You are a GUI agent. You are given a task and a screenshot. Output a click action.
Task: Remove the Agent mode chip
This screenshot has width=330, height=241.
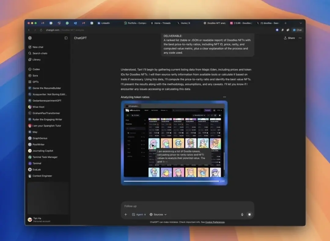coord(145,215)
